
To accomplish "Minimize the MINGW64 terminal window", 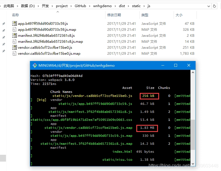I will (x=163, y=65).
